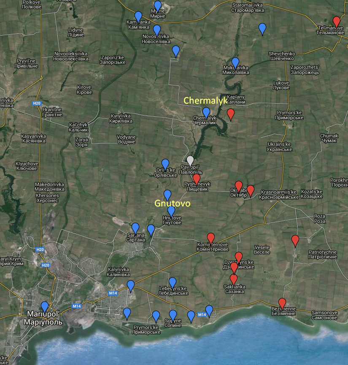The height and width of the screenshot is (365, 348).
Task: Click the red pin near Patriotychne
Action: (295, 240)
